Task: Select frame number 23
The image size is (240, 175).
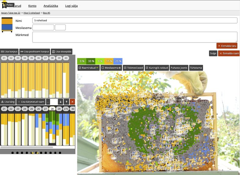Action: click(18, 109)
